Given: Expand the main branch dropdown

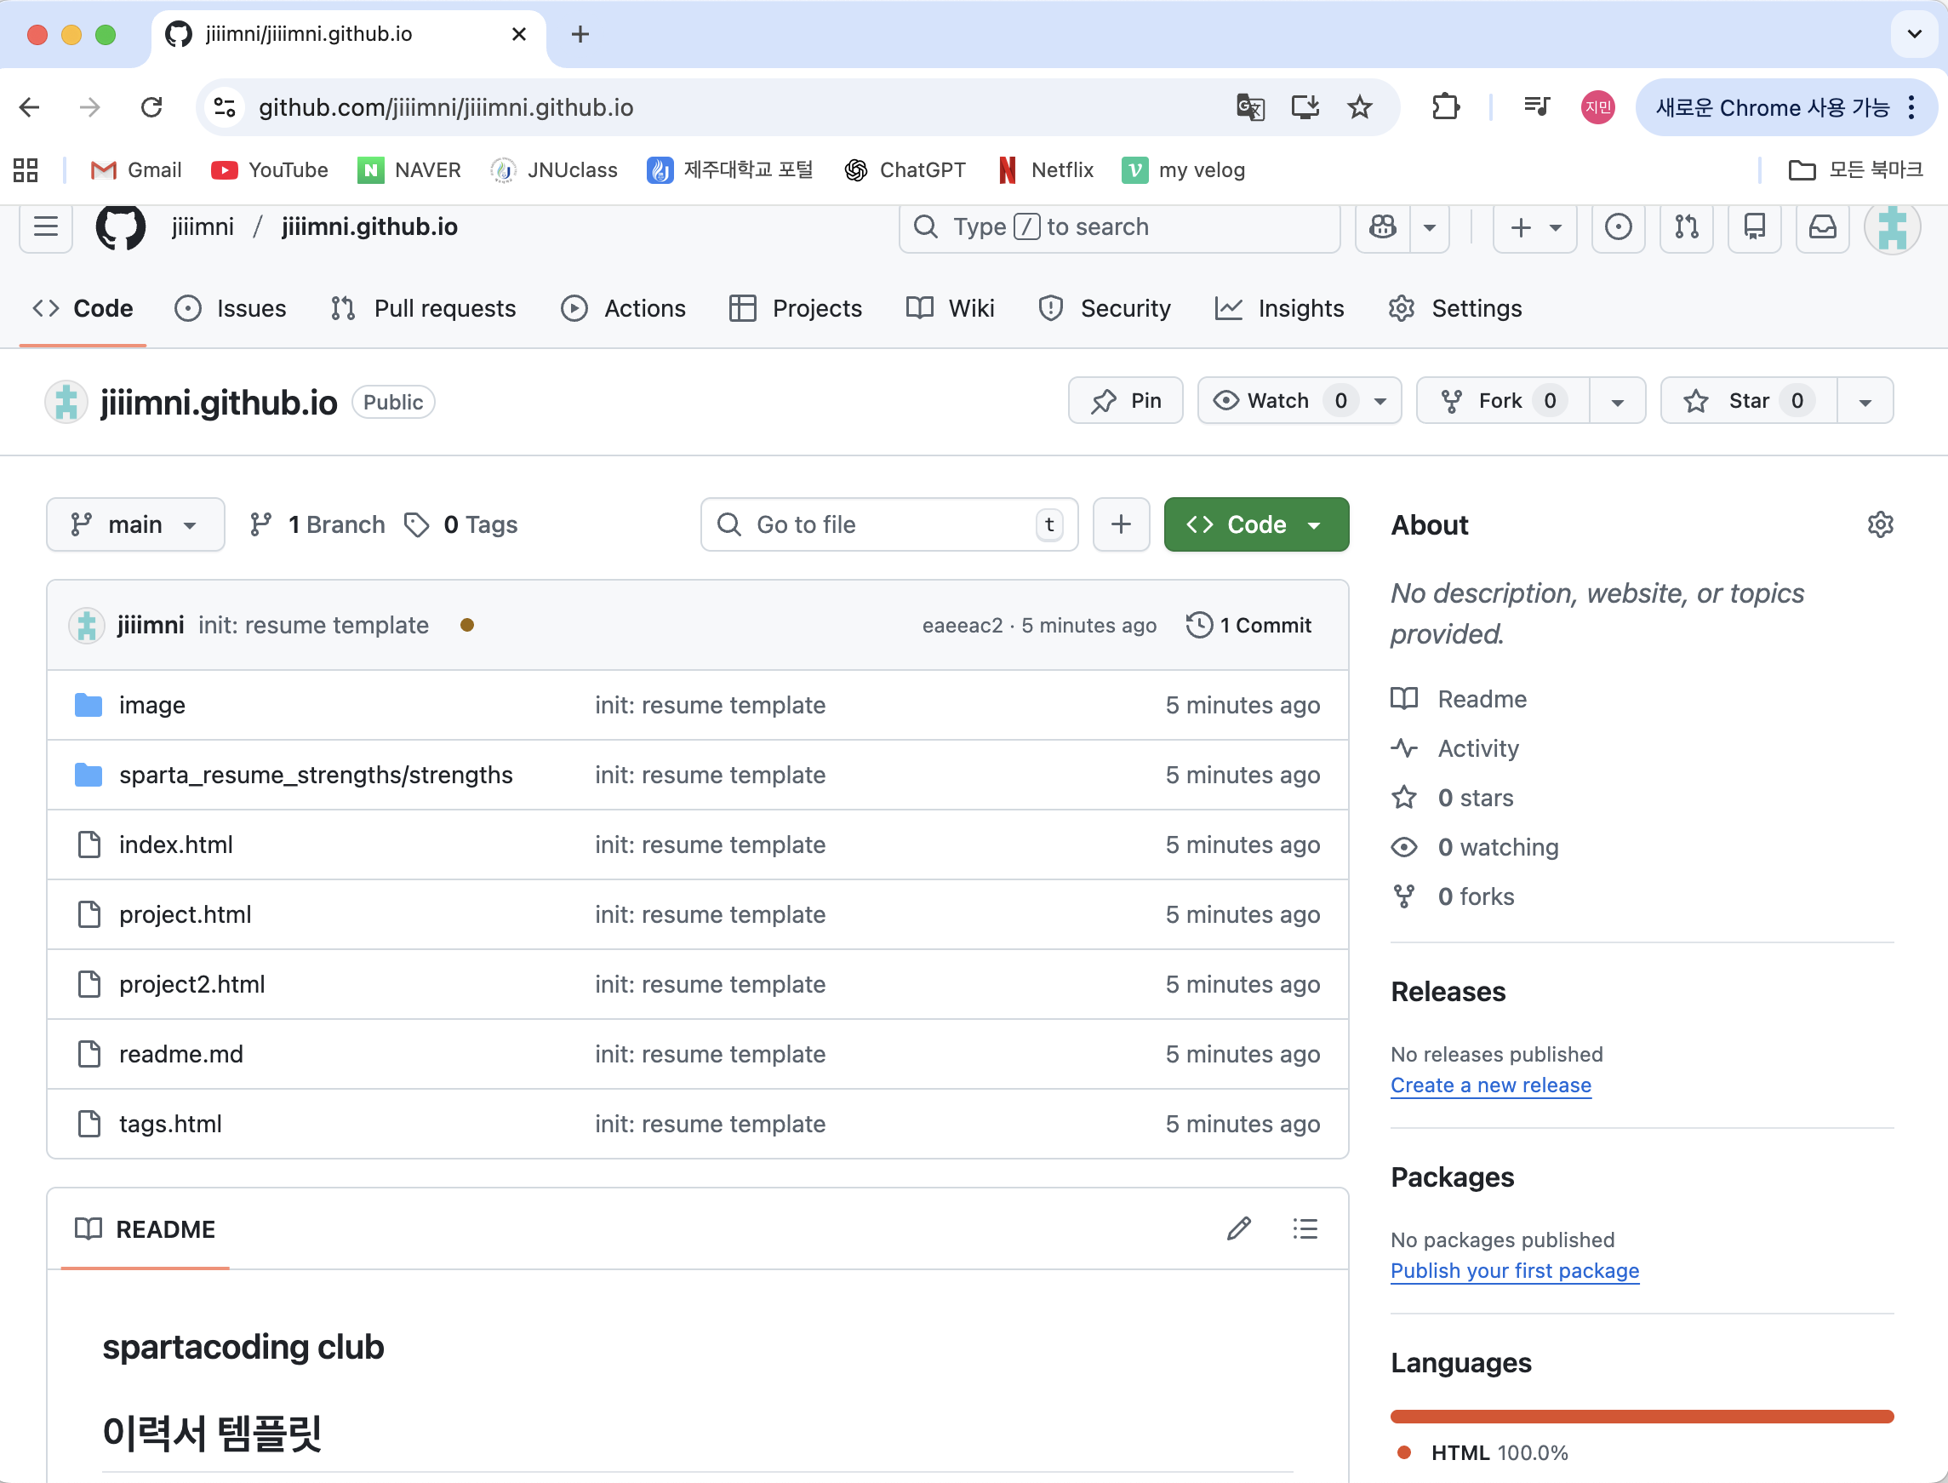Looking at the screenshot, I should (x=135, y=524).
